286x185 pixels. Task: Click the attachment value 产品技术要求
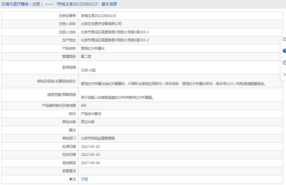pos(91,114)
